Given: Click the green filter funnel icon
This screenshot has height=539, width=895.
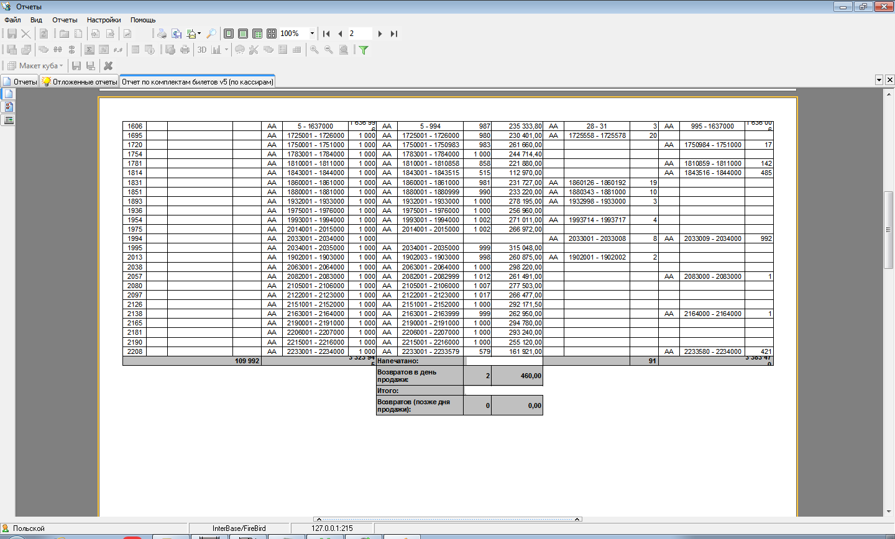Looking at the screenshot, I should tap(364, 50).
